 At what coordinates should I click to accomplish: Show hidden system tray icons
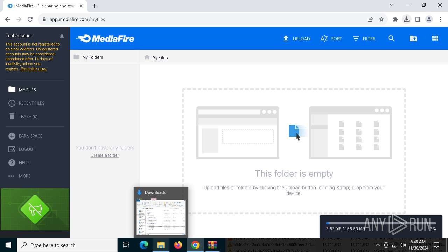377,245
